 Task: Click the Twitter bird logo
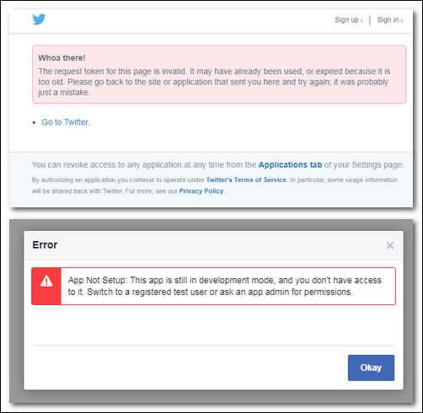point(39,19)
